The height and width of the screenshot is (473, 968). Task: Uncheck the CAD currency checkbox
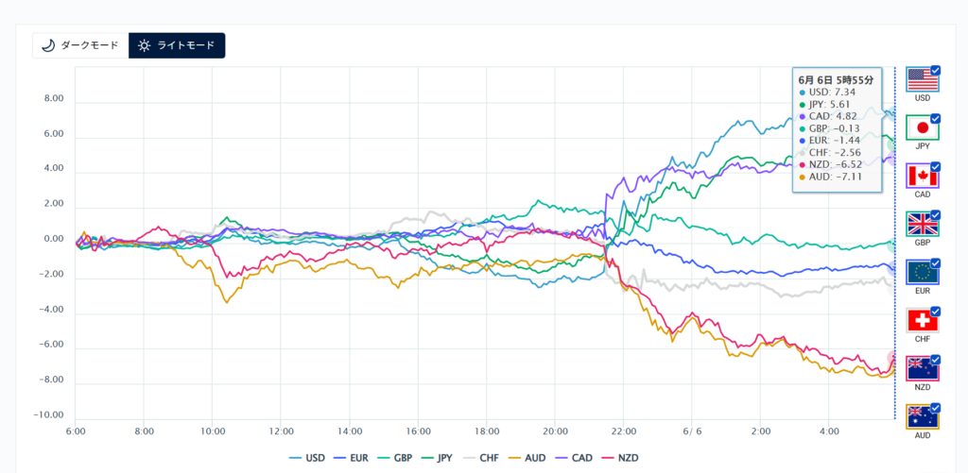pyautogui.click(x=935, y=166)
